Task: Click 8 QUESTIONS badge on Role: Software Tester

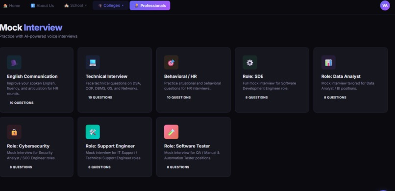Action: pyautogui.click(x=178, y=167)
